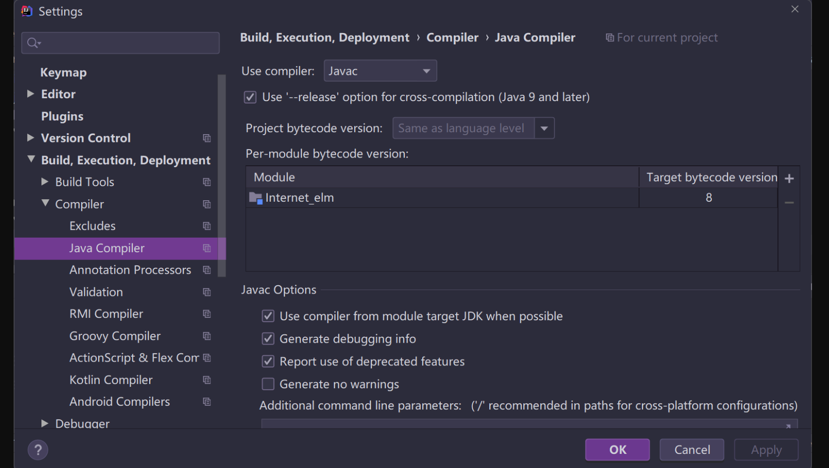
Task: Click the project-level icon beside Groovy Compiler
Action: pos(207,336)
